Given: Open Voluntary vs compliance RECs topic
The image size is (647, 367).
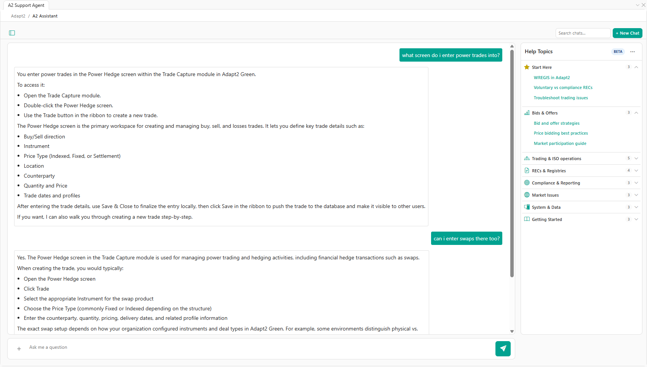Looking at the screenshot, I should pyautogui.click(x=563, y=87).
